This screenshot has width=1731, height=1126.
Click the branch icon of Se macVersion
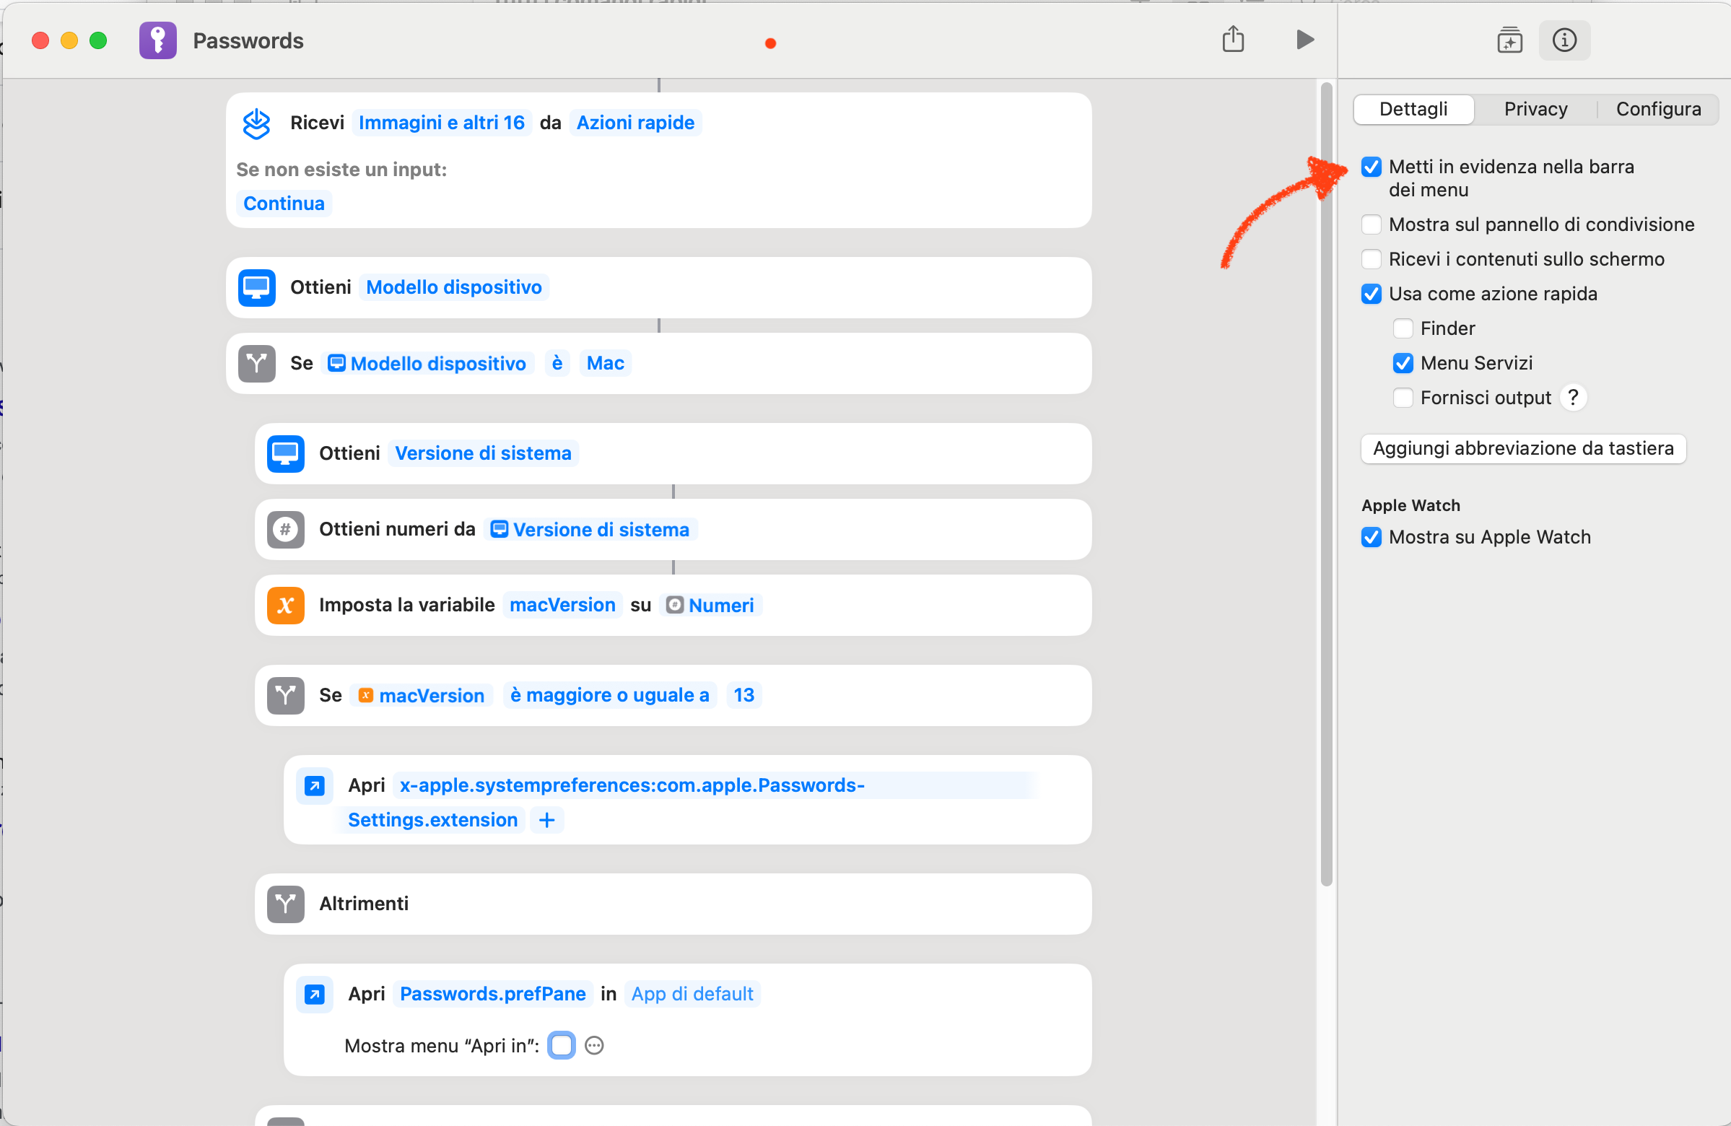286,695
